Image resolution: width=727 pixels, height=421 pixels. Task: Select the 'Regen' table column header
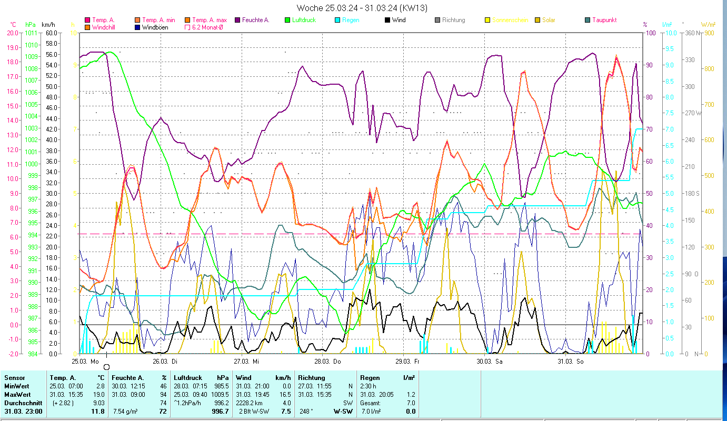370,378
